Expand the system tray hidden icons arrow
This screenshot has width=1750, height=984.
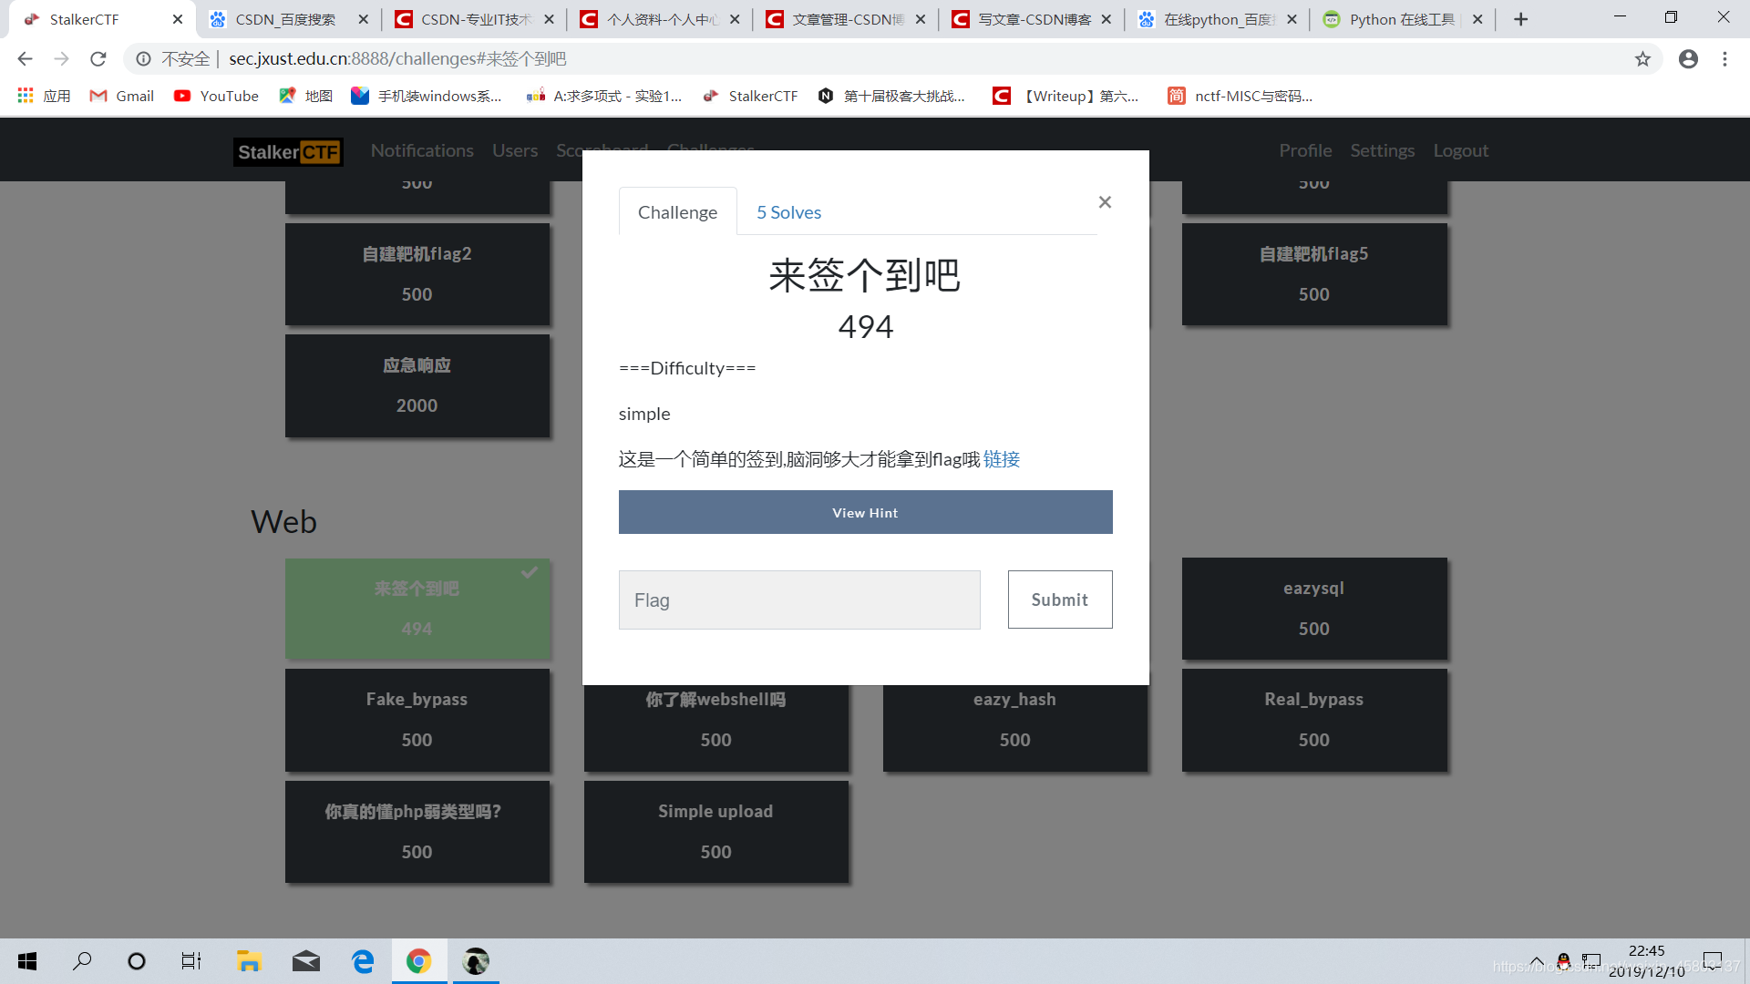click(x=1537, y=961)
